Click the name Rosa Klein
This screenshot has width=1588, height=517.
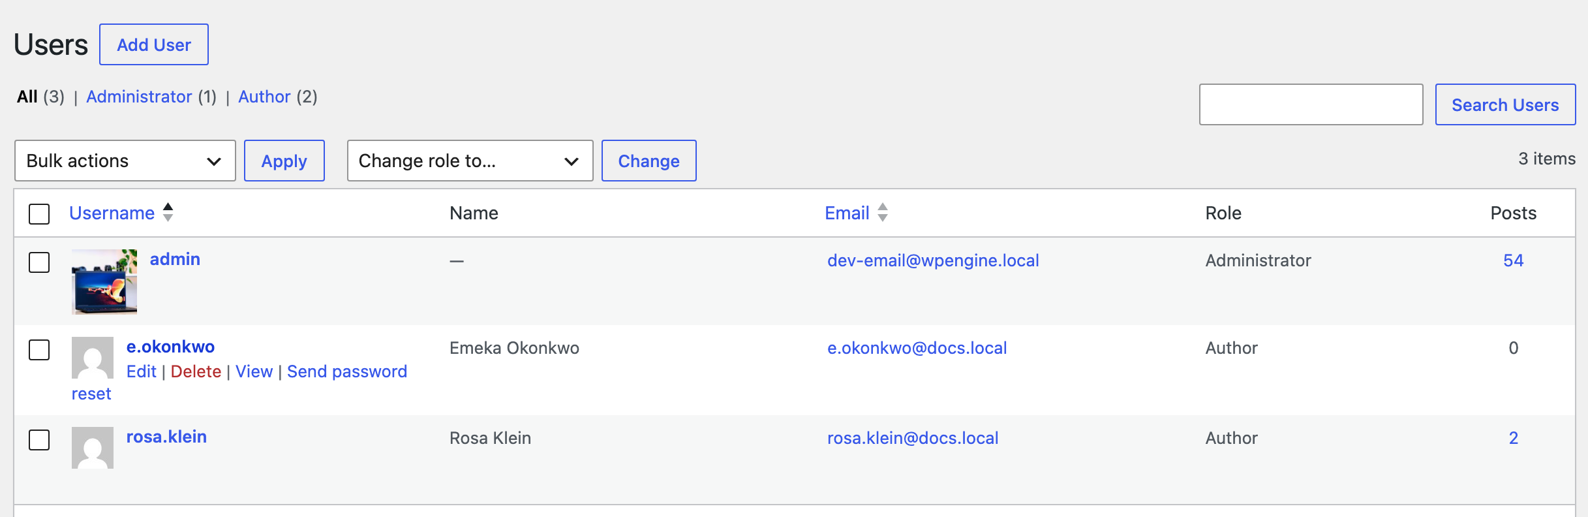point(490,438)
